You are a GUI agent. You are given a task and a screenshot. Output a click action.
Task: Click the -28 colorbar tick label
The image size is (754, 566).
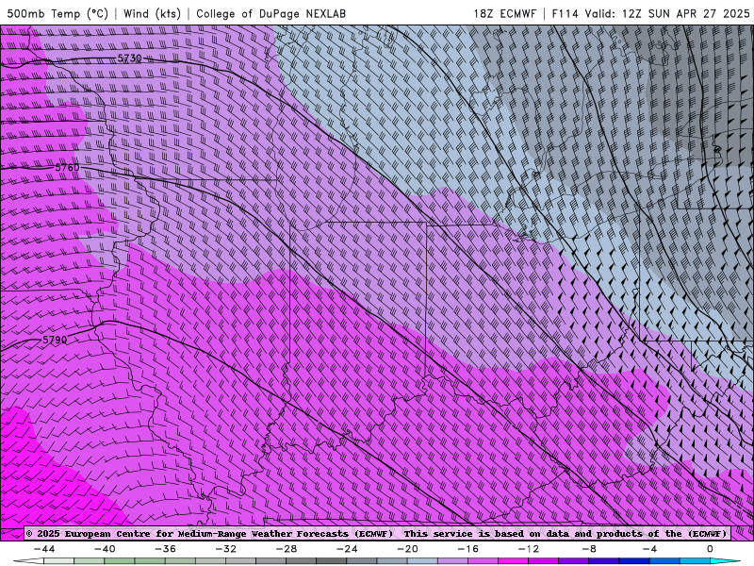[287, 549]
